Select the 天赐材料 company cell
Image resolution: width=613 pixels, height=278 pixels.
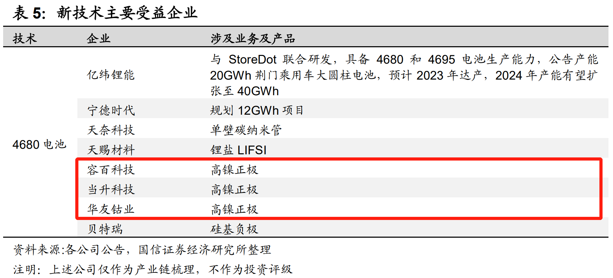111,150
